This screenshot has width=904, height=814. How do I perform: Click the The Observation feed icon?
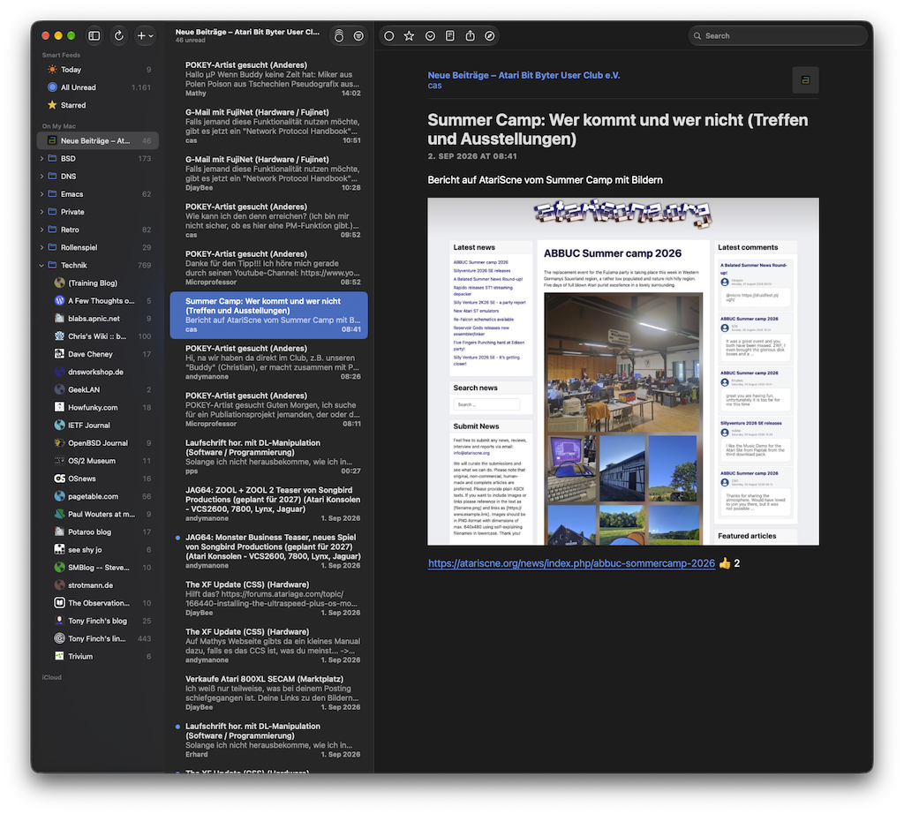click(59, 604)
